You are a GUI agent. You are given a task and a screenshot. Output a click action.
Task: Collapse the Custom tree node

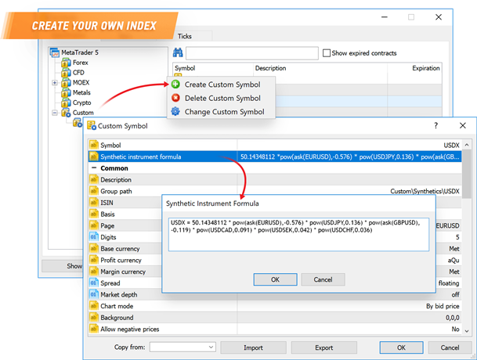pyautogui.click(x=54, y=113)
